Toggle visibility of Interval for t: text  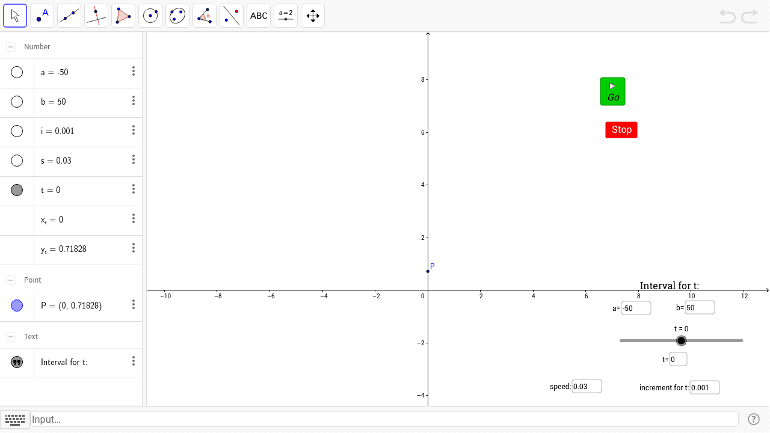pyautogui.click(x=17, y=362)
